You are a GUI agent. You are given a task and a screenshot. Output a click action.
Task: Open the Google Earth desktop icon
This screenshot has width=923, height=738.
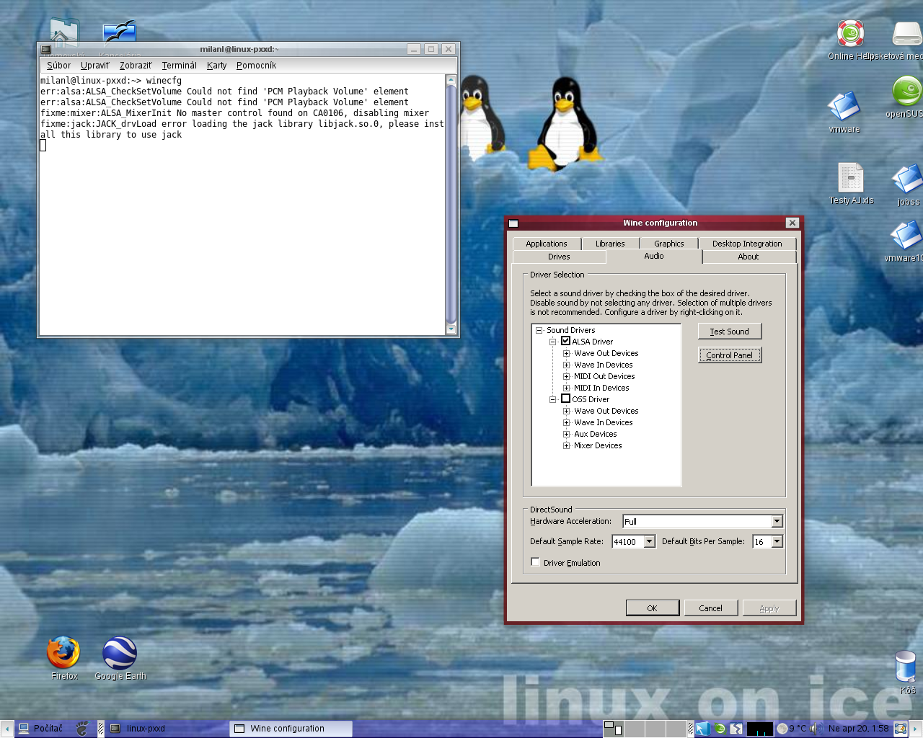click(120, 653)
